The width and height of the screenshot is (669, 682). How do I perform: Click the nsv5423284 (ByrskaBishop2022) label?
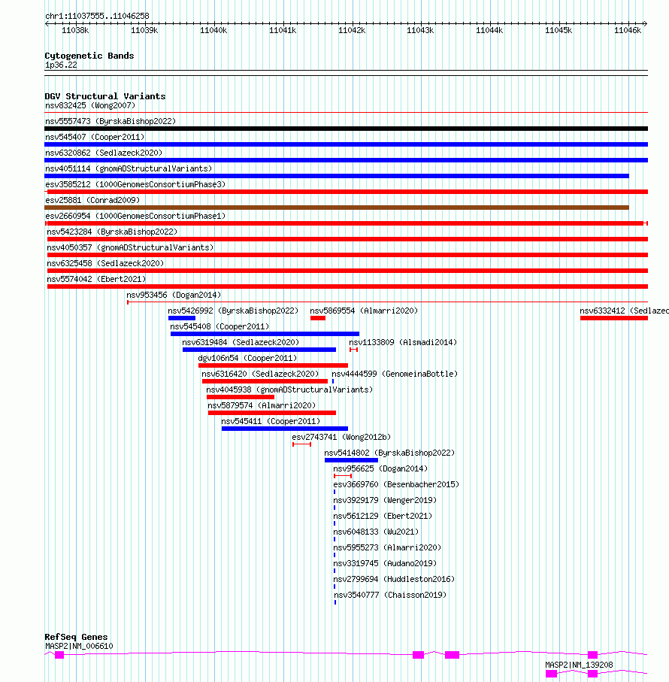112,232
